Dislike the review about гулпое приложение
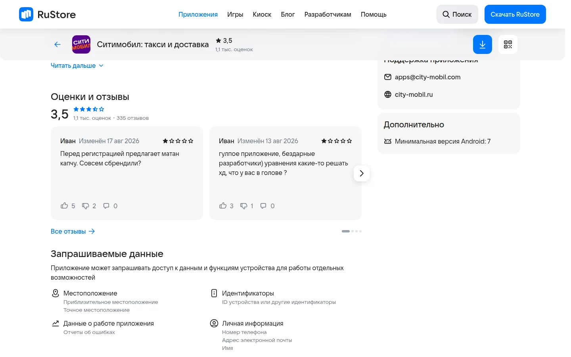 pyautogui.click(x=244, y=206)
